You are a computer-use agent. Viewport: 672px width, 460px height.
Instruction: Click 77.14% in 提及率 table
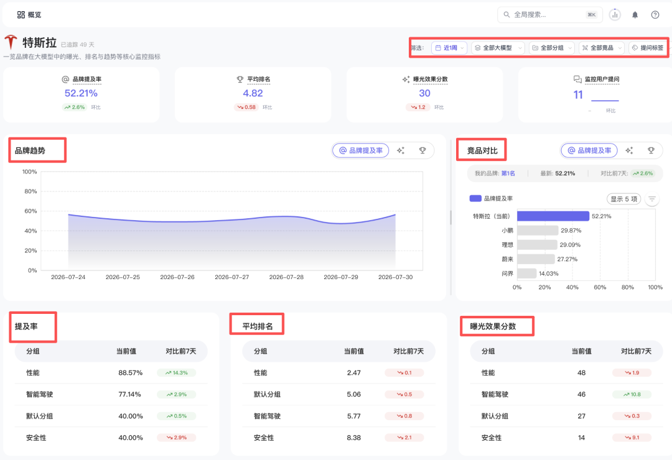pos(129,394)
